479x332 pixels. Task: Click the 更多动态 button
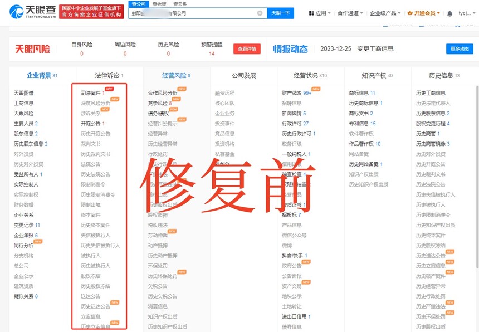click(460, 49)
